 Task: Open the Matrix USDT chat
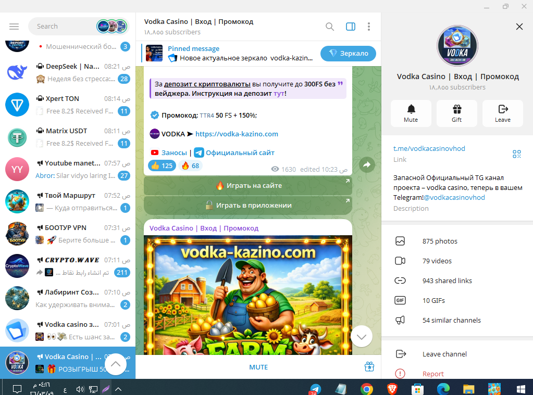(68, 137)
